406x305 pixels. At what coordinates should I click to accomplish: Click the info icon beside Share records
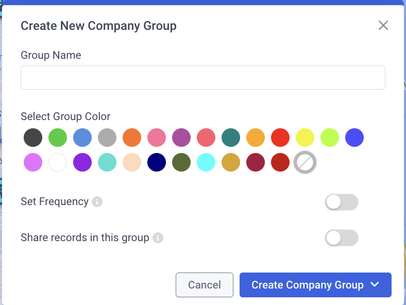click(x=158, y=238)
